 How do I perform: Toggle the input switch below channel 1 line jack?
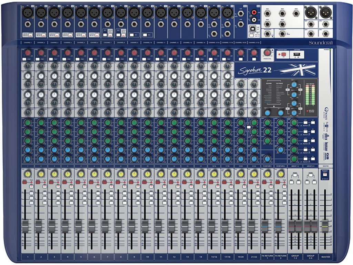tap(30, 35)
